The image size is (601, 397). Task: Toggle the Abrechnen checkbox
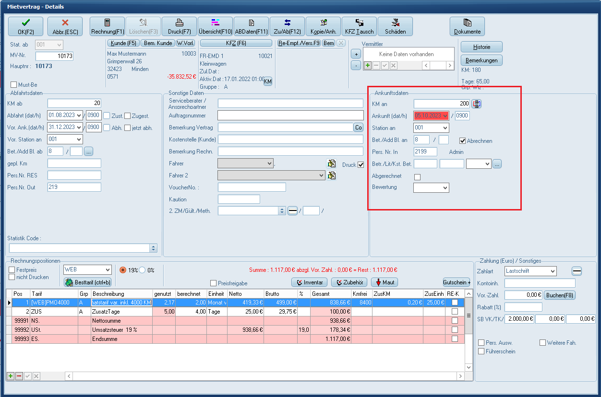463,141
